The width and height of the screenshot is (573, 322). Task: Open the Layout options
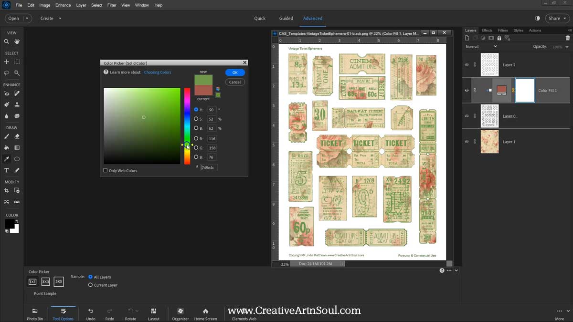154,313
